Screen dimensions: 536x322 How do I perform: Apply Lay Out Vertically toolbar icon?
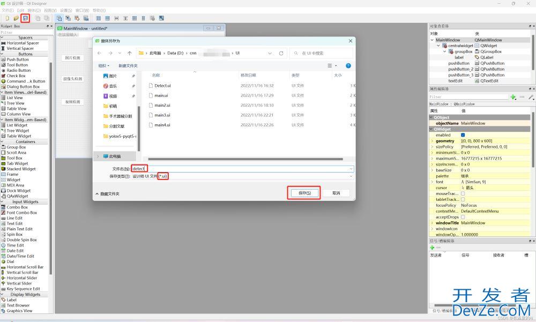(107, 18)
